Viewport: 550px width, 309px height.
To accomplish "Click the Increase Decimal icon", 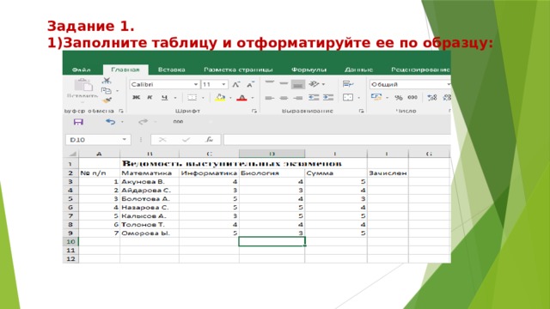I will coord(432,98).
